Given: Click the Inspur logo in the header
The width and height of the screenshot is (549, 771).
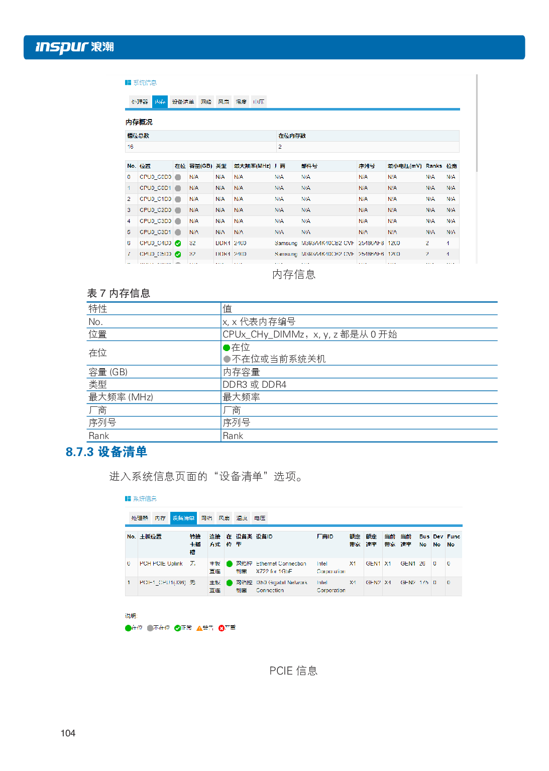Looking at the screenshot, I should [x=74, y=47].
